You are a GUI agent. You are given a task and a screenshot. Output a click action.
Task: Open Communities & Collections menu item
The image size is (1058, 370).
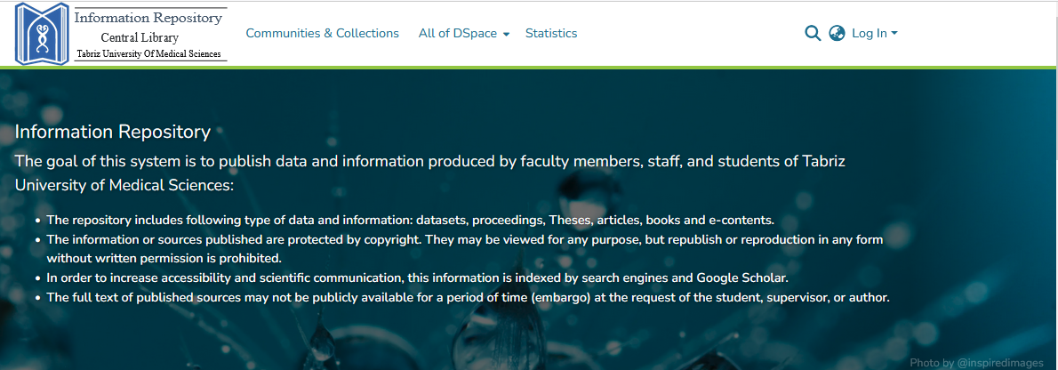click(x=322, y=34)
